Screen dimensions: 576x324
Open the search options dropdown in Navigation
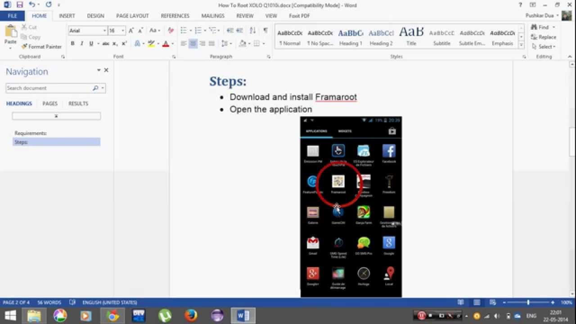pos(103,88)
